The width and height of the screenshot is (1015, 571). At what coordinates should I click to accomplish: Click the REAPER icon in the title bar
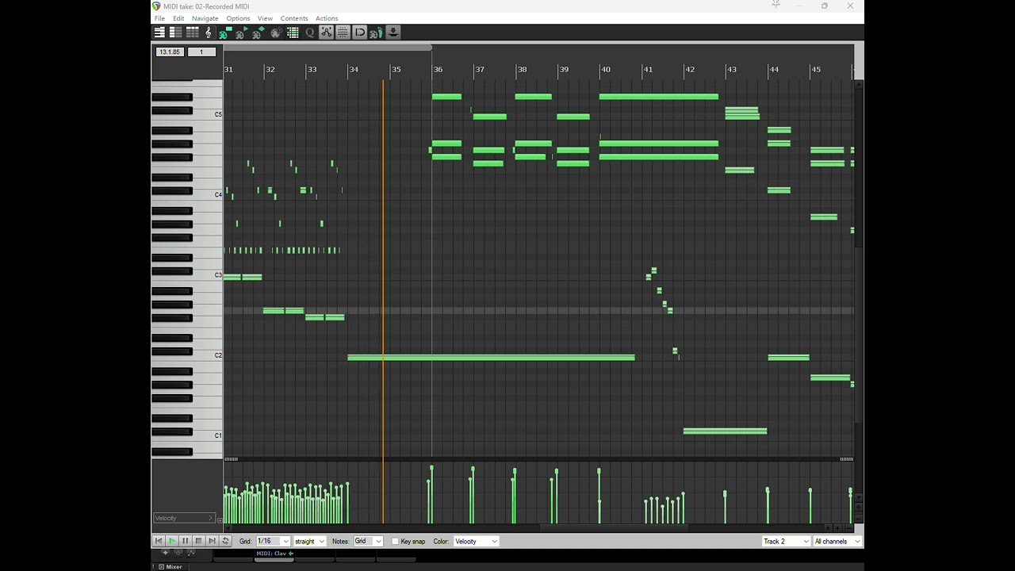(x=156, y=6)
